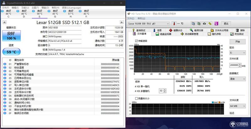
Task: Click the serial number MCC3212000139
Action: point(65,32)
